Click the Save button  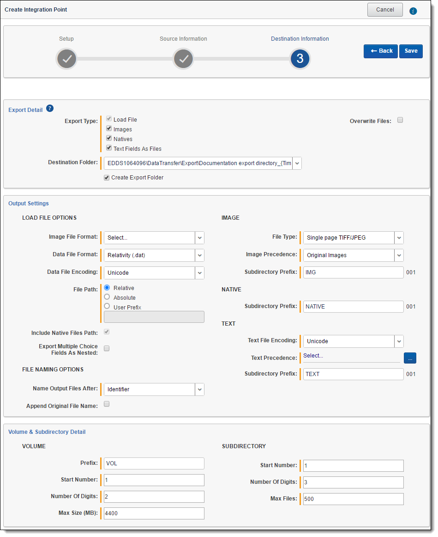pyautogui.click(x=411, y=51)
